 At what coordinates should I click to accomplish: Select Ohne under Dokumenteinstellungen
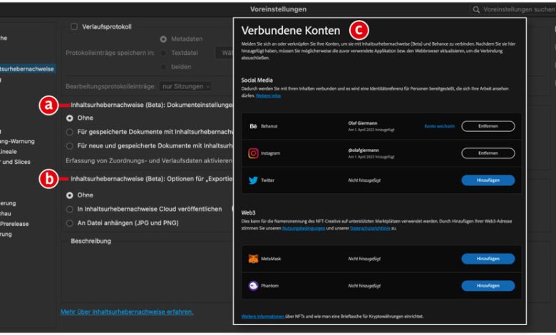click(x=70, y=118)
